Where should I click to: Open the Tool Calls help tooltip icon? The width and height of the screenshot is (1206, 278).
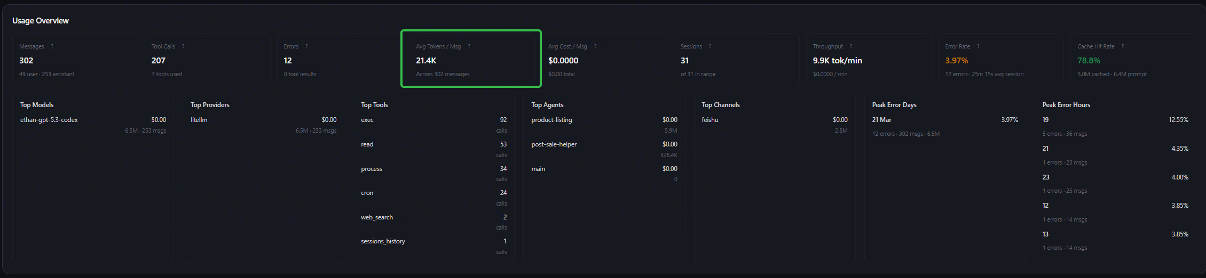(183, 46)
